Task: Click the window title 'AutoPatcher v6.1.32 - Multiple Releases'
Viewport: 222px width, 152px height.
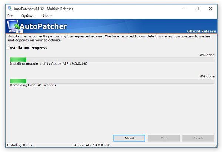Action: click(43, 9)
